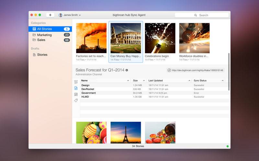The image size is (259, 161).
Task: Click the 'Factories set to reach...' title
Action: tap(91, 56)
